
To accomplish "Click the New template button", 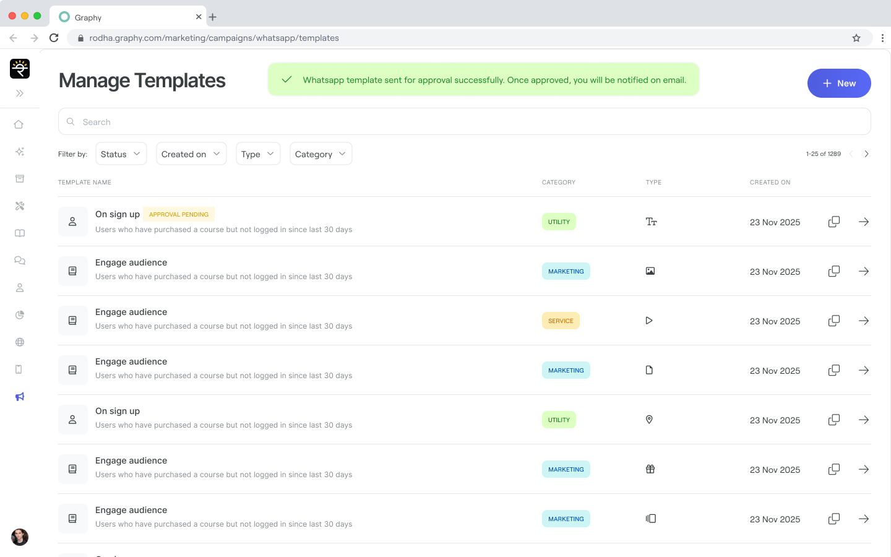I will point(838,84).
